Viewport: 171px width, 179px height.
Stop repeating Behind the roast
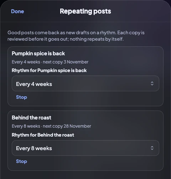(x=21, y=162)
